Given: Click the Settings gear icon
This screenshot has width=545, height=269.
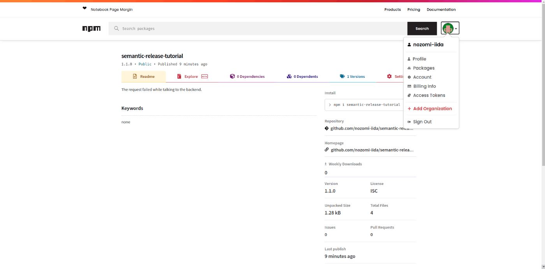Looking at the screenshot, I should [389, 76].
